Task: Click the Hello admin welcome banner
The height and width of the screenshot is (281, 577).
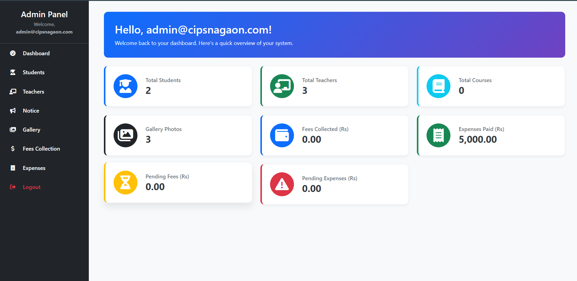Action: 334,35
